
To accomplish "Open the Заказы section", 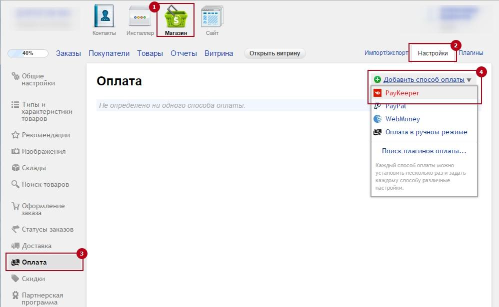I will point(68,53).
